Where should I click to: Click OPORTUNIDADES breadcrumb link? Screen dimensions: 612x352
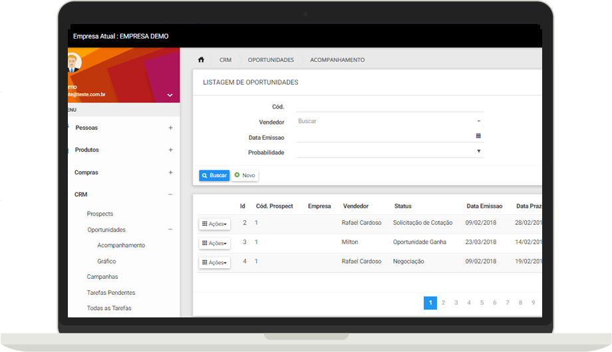click(271, 60)
